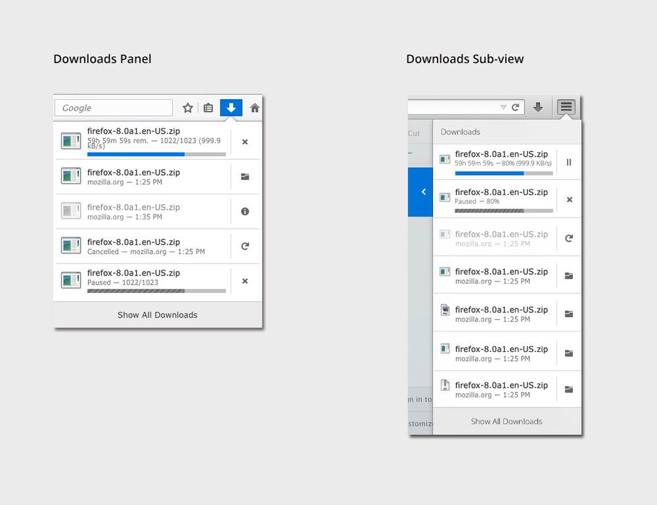Click 'Cancelled — mozilla.org — 1:25 PM' text
Image resolution: width=657 pixels, height=505 pixels.
tap(146, 252)
